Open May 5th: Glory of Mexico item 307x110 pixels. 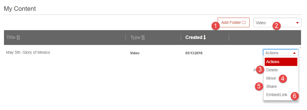pyautogui.click(x=28, y=52)
